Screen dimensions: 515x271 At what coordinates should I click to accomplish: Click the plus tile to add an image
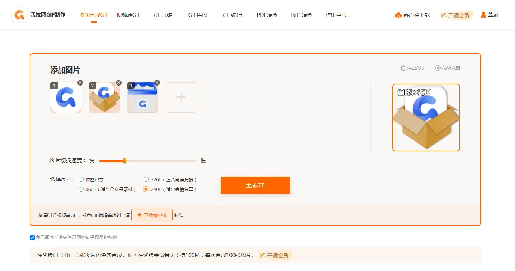[181, 97]
